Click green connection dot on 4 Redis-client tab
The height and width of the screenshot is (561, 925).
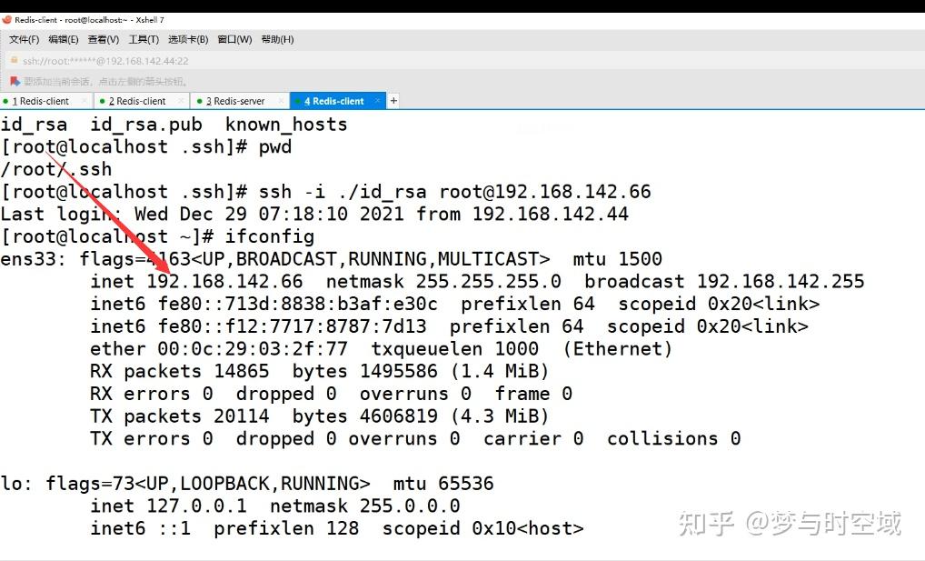click(x=300, y=100)
